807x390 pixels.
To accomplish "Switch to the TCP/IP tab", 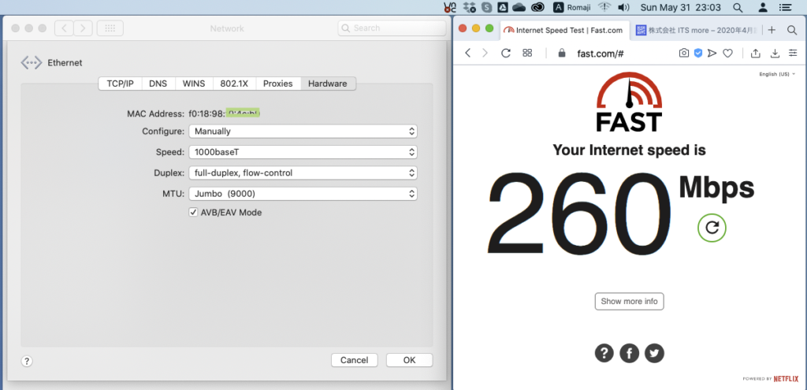I will click(x=120, y=84).
